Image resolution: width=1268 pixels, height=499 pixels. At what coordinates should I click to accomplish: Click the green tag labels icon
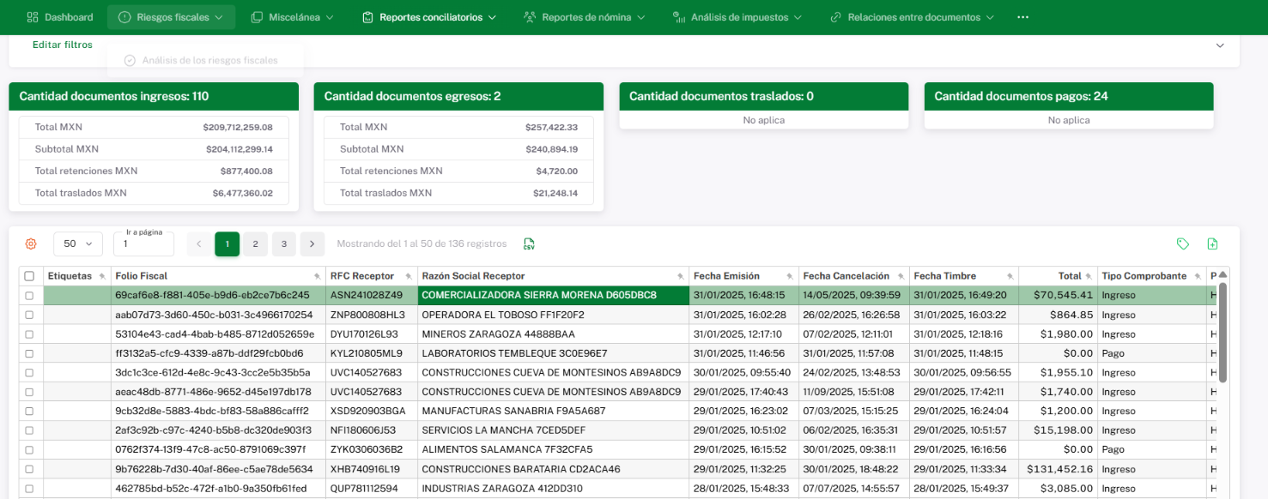pos(1183,244)
